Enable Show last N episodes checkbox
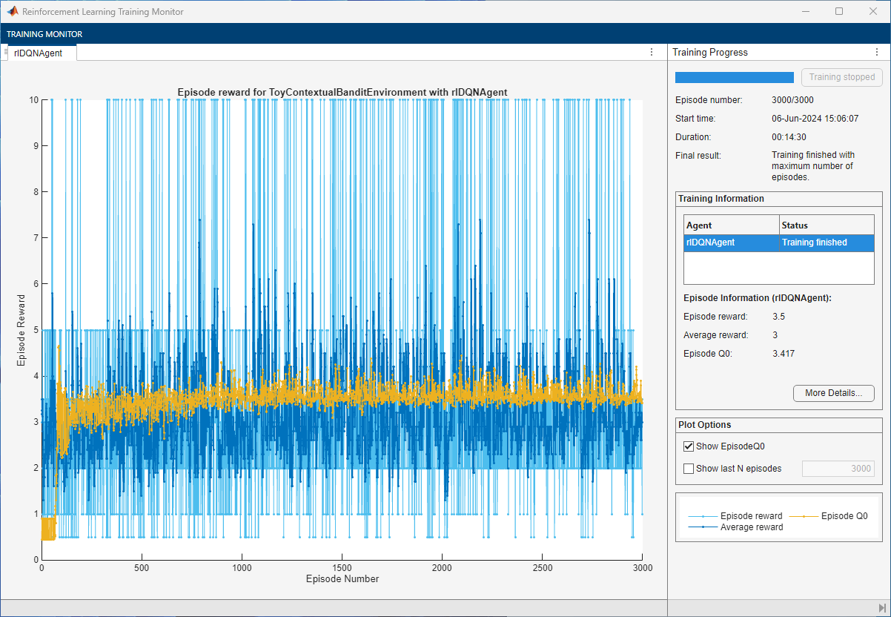 pos(689,469)
